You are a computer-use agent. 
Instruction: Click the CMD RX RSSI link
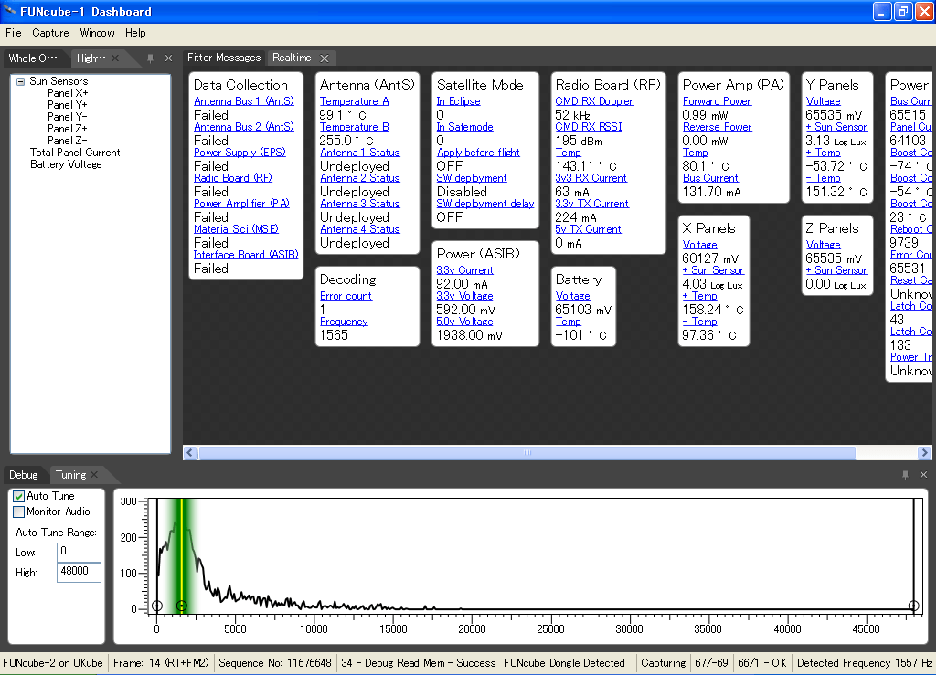(x=589, y=127)
